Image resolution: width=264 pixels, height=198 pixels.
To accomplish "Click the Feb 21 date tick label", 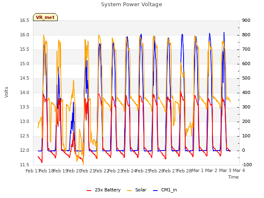I will tap(87, 171).
